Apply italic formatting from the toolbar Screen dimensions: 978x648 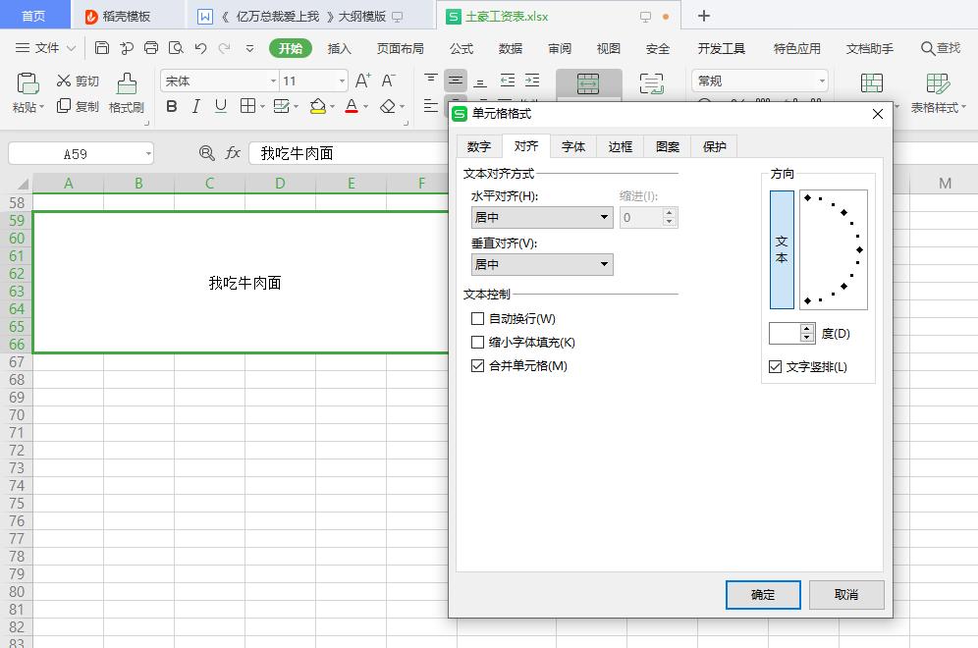[195, 107]
